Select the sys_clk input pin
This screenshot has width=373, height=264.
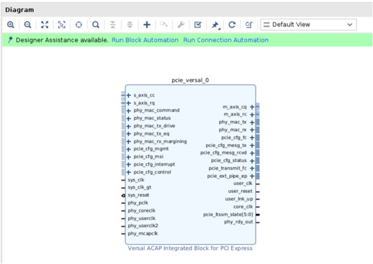click(136, 180)
